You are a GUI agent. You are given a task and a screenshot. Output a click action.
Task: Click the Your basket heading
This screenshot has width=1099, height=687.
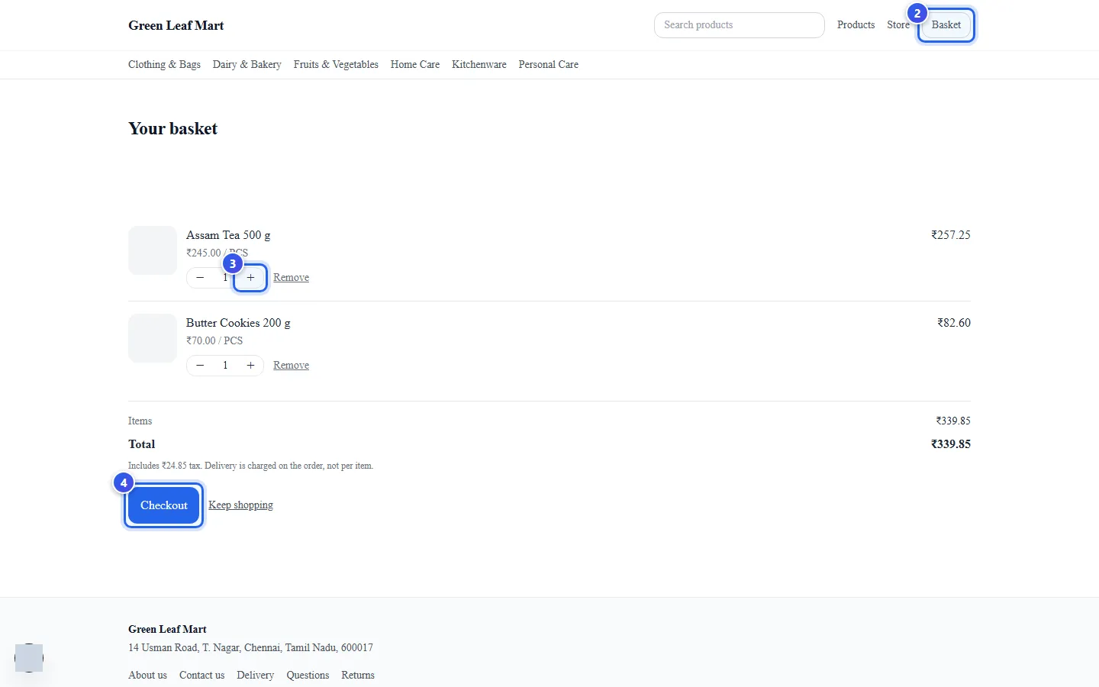coord(172,129)
